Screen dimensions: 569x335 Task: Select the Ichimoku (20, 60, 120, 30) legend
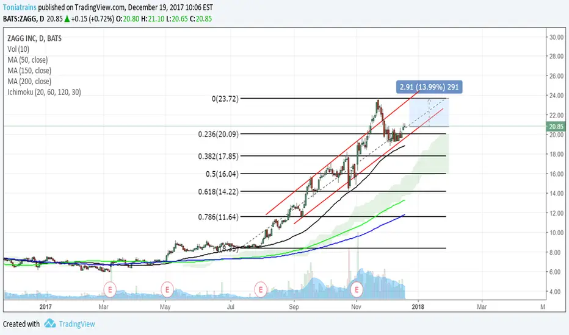[x=44, y=92]
